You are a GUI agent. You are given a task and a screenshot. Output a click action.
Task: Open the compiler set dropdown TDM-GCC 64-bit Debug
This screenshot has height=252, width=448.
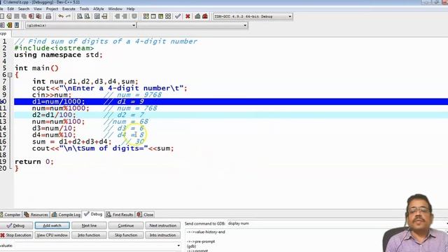(253, 16)
